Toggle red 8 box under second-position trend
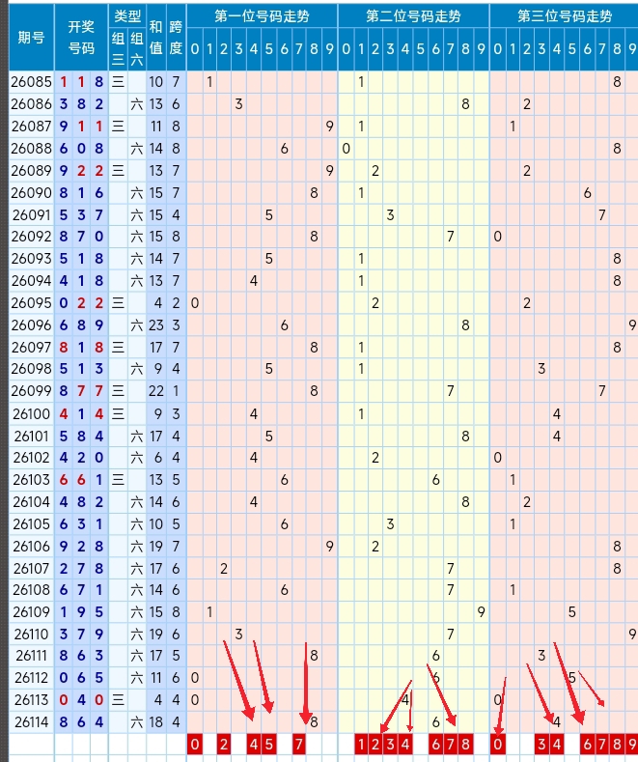Image resolution: width=638 pixels, height=762 pixels. (x=465, y=744)
